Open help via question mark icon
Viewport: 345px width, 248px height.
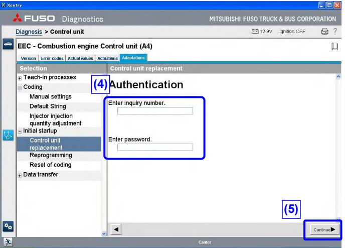(335, 31)
